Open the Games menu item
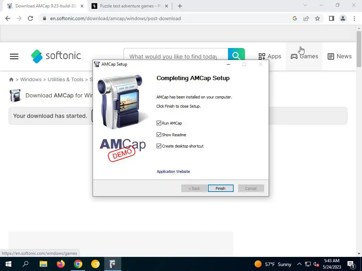The image size is (362, 271). coord(304,56)
